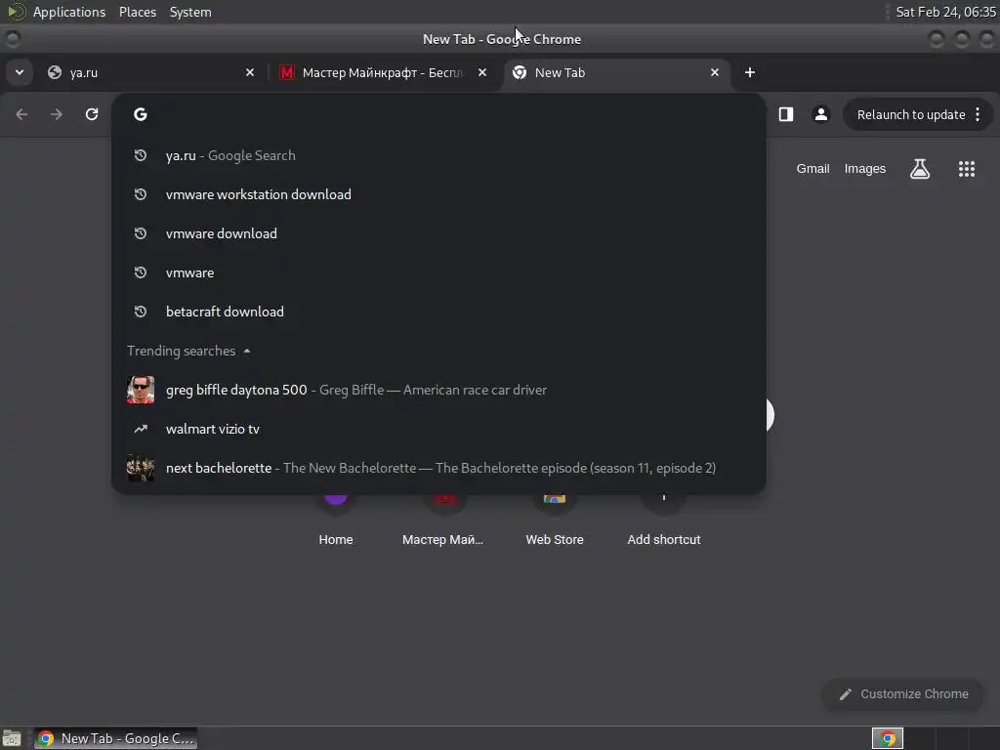Screen dimensions: 1000x750
Task: Open the Gmail link
Action: pos(812,169)
